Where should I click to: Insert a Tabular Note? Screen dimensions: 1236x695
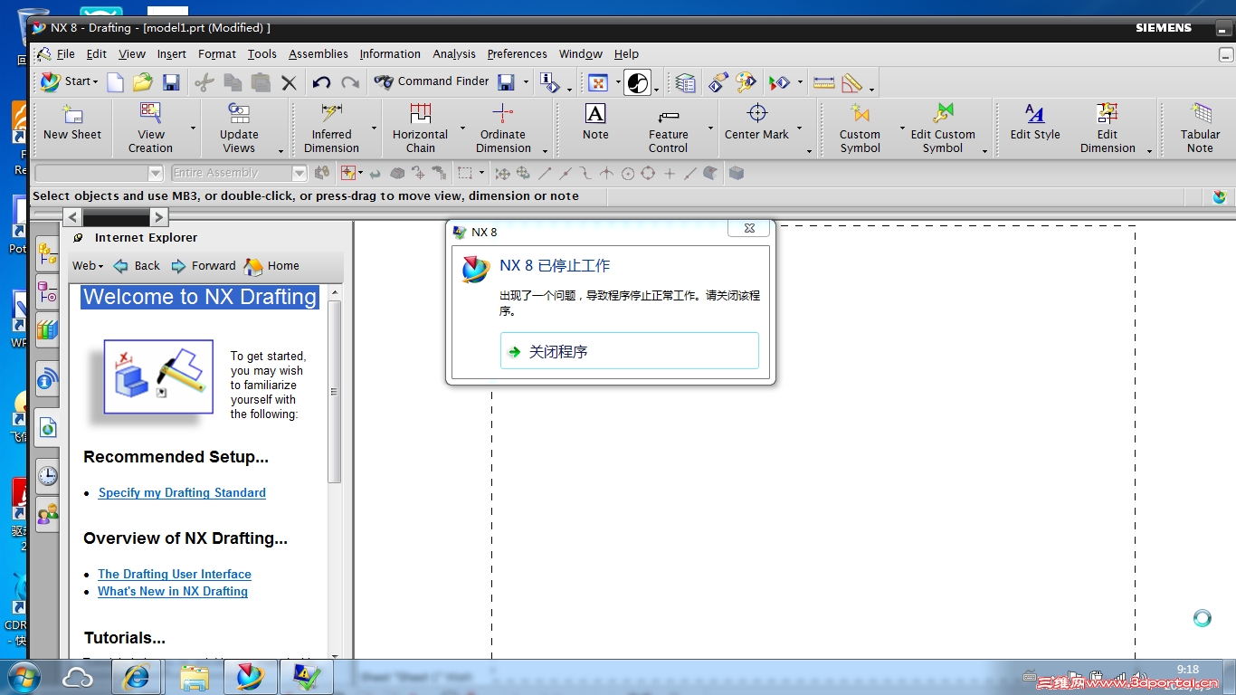pyautogui.click(x=1200, y=128)
